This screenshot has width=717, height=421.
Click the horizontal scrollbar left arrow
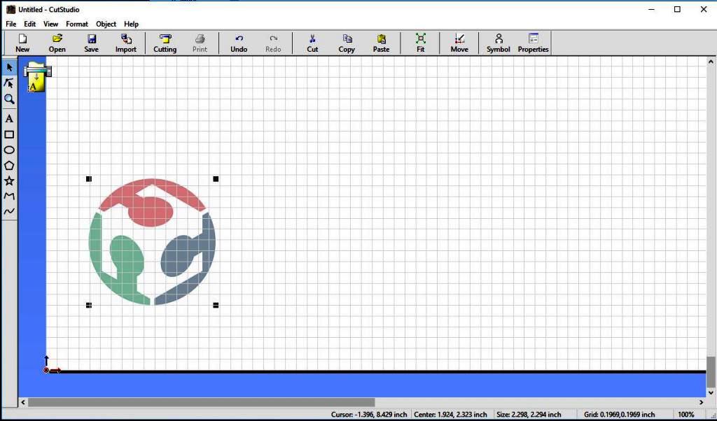(23, 402)
